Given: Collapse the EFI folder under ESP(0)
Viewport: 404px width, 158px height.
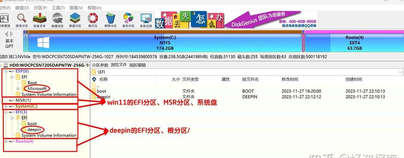Looking at the screenshot, I should (x=12, y=77).
